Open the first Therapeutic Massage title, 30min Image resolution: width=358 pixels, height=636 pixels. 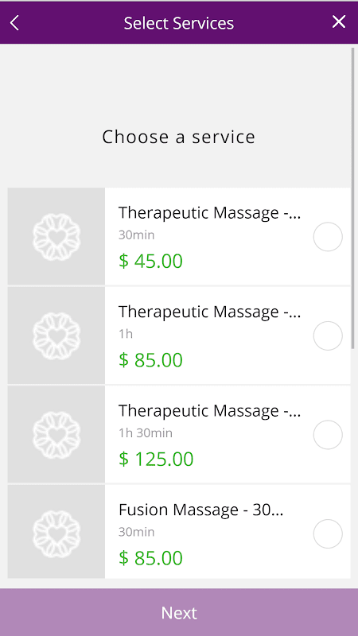pos(209,213)
